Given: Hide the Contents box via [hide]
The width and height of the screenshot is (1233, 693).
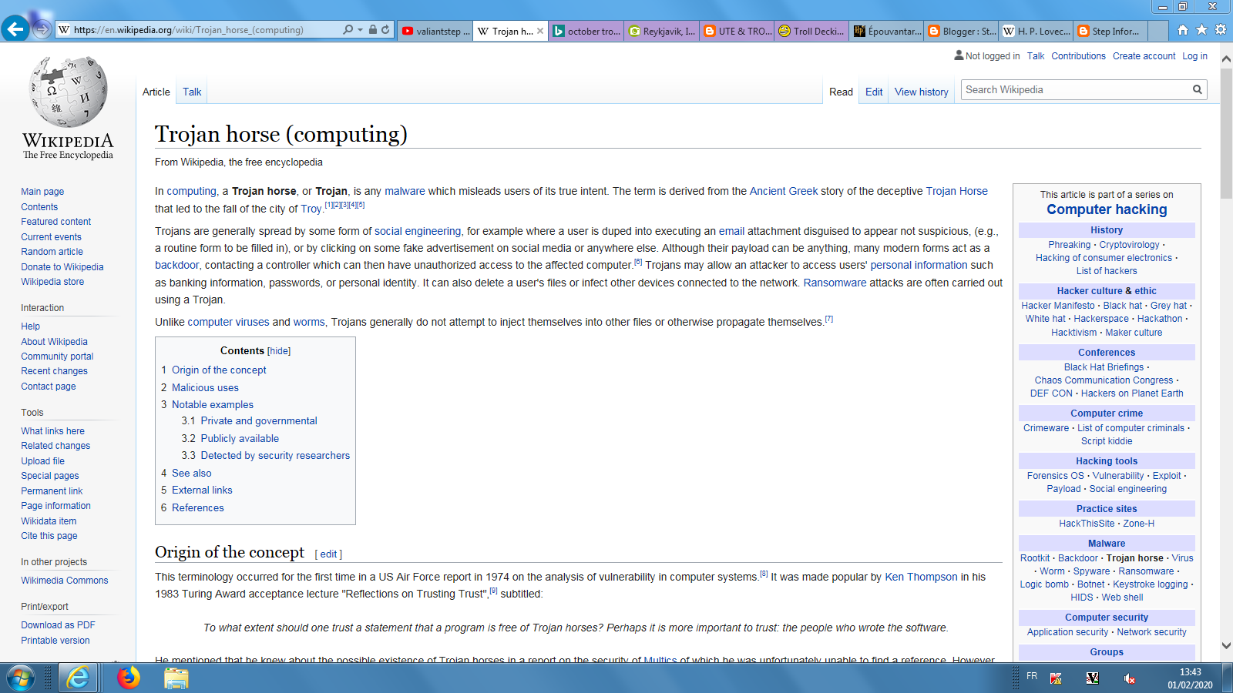Looking at the screenshot, I should [279, 351].
